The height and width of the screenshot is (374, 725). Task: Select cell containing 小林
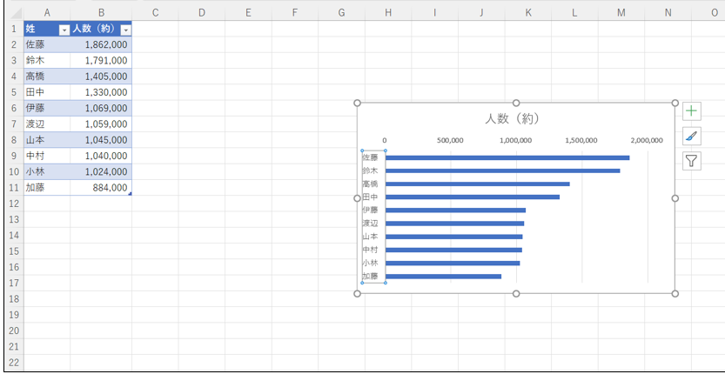click(47, 171)
